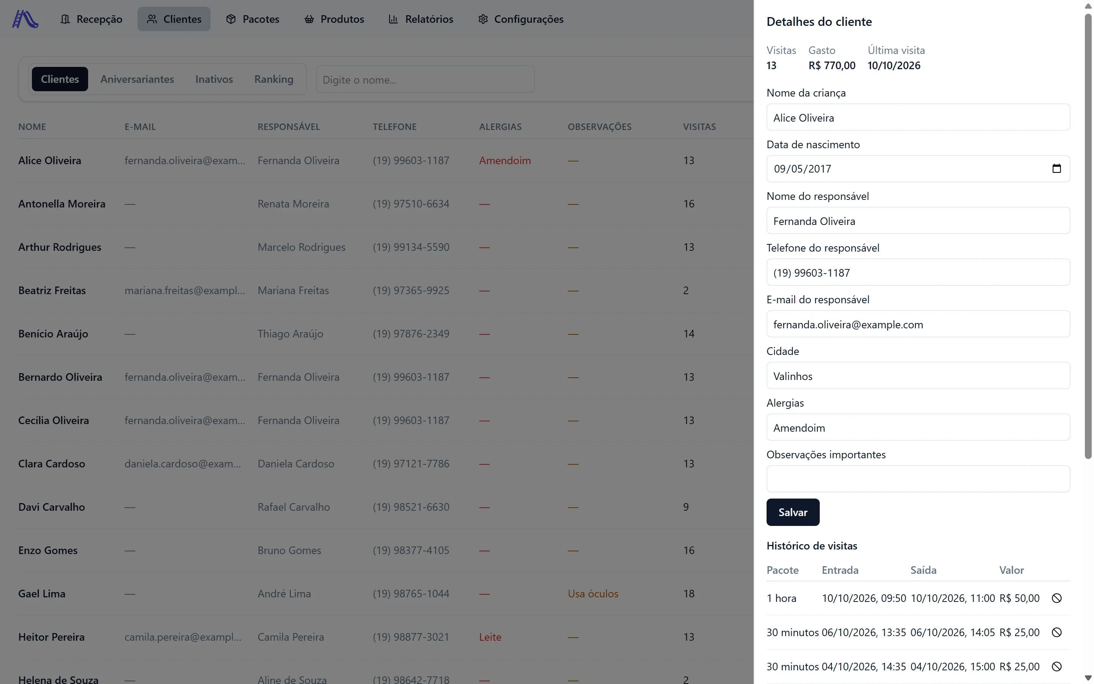Select the Antonella Moreira row name
Screen dimensions: 1094x684
[x=62, y=204]
